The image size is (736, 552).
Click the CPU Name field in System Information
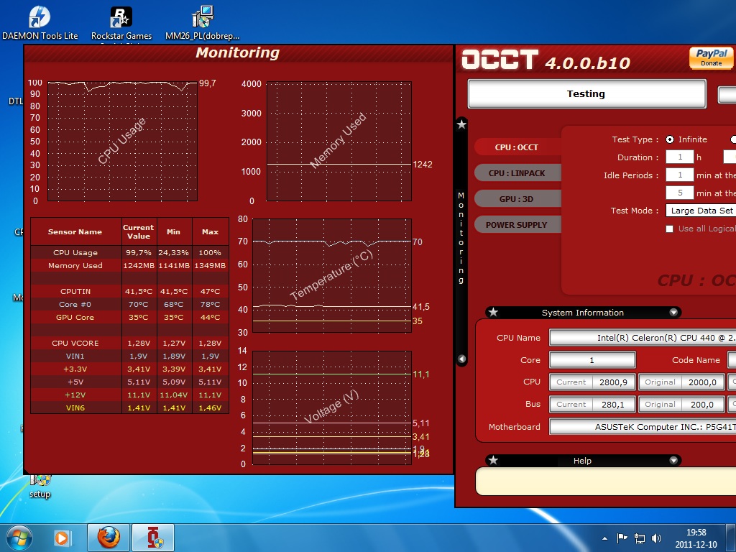point(643,338)
